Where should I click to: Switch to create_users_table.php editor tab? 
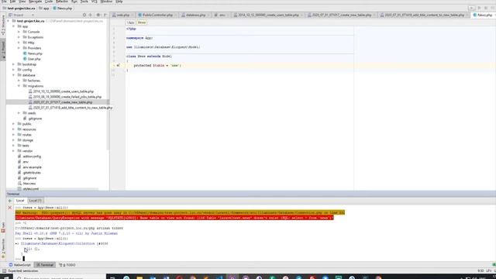tap(267, 15)
